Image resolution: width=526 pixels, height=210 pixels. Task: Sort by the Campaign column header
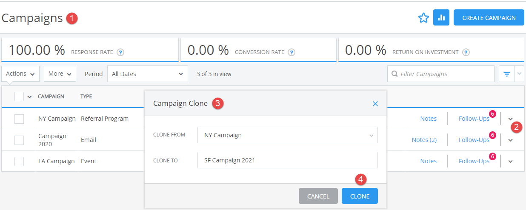click(x=51, y=96)
